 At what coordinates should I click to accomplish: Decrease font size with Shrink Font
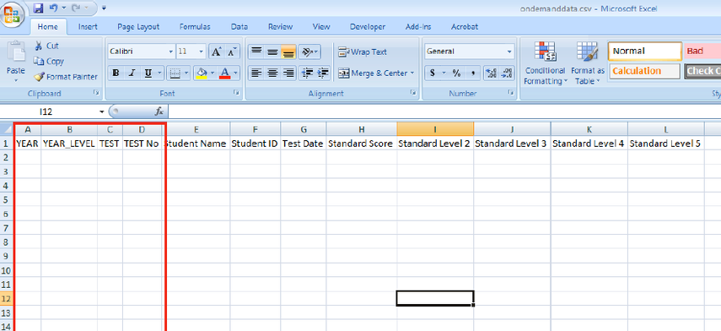click(x=232, y=52)
